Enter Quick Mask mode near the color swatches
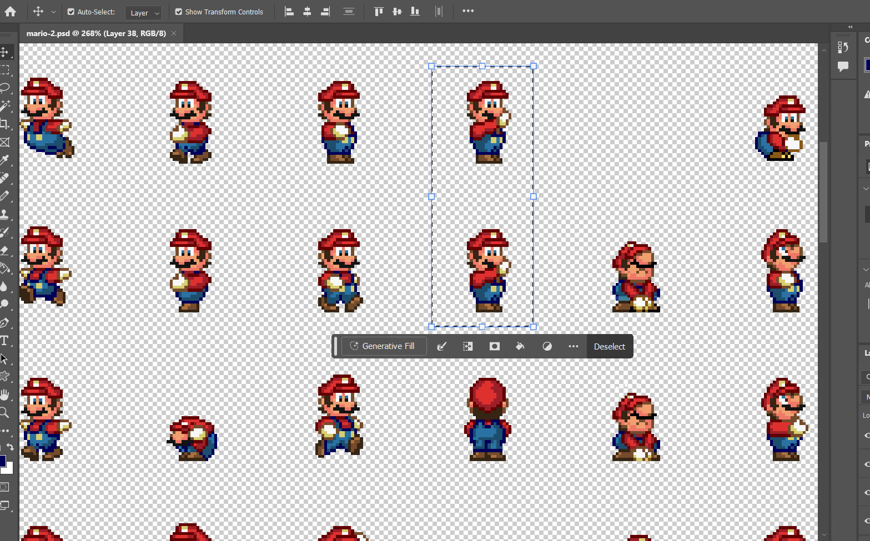 coord(4,487)
